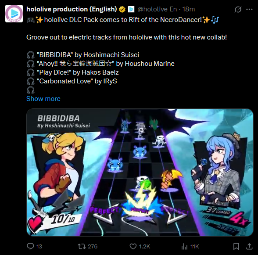Open the share upload icon
The width and height of the screenshot is (258, 255).
tap(249, 246)
